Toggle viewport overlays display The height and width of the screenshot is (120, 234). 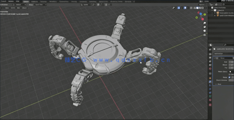coord(185,8)
